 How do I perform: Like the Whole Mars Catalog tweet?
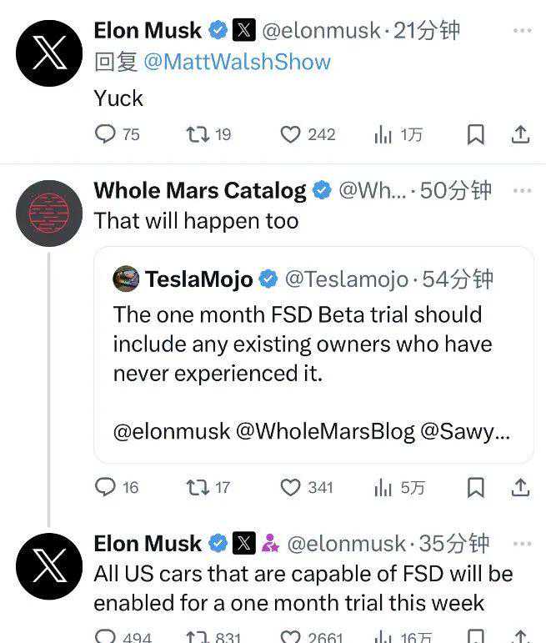coord(290,487)
